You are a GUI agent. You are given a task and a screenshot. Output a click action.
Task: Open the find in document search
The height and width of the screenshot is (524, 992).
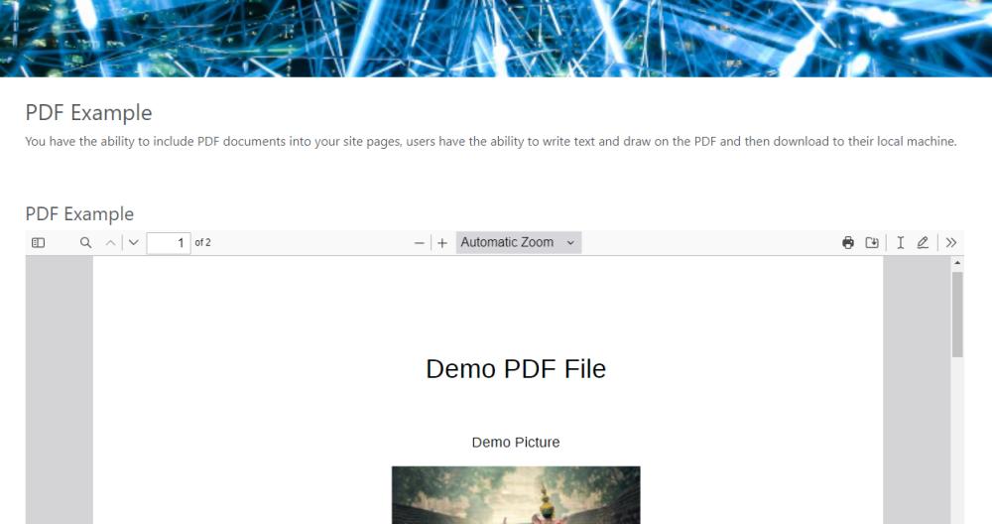(85, 242)
